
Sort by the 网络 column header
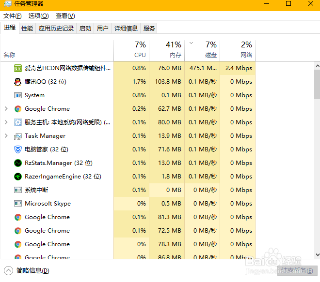point(238,51)
